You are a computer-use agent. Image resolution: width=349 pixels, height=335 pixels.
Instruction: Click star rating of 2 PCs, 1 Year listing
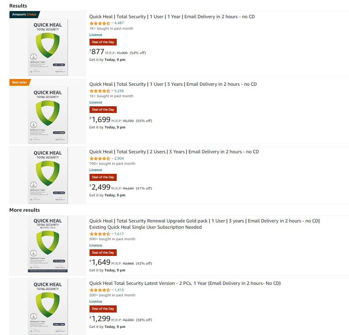(x=100, y=290)
